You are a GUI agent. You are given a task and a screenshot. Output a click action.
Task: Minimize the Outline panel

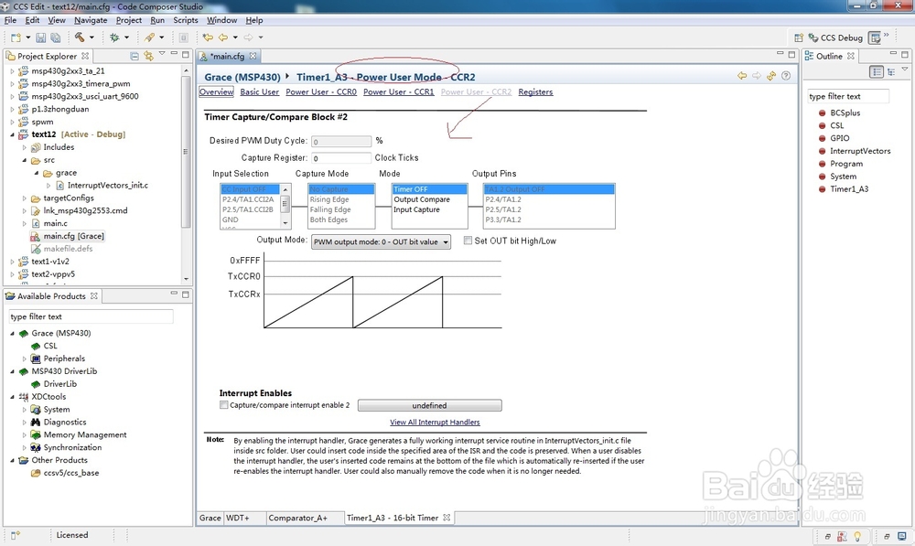tap(893, 54)
